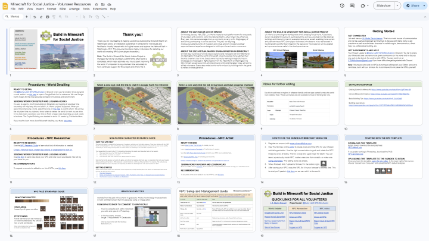The height and width of the screenshot is (241, 429).
Task: Search the menus box
Action: [x=13, y=17]
